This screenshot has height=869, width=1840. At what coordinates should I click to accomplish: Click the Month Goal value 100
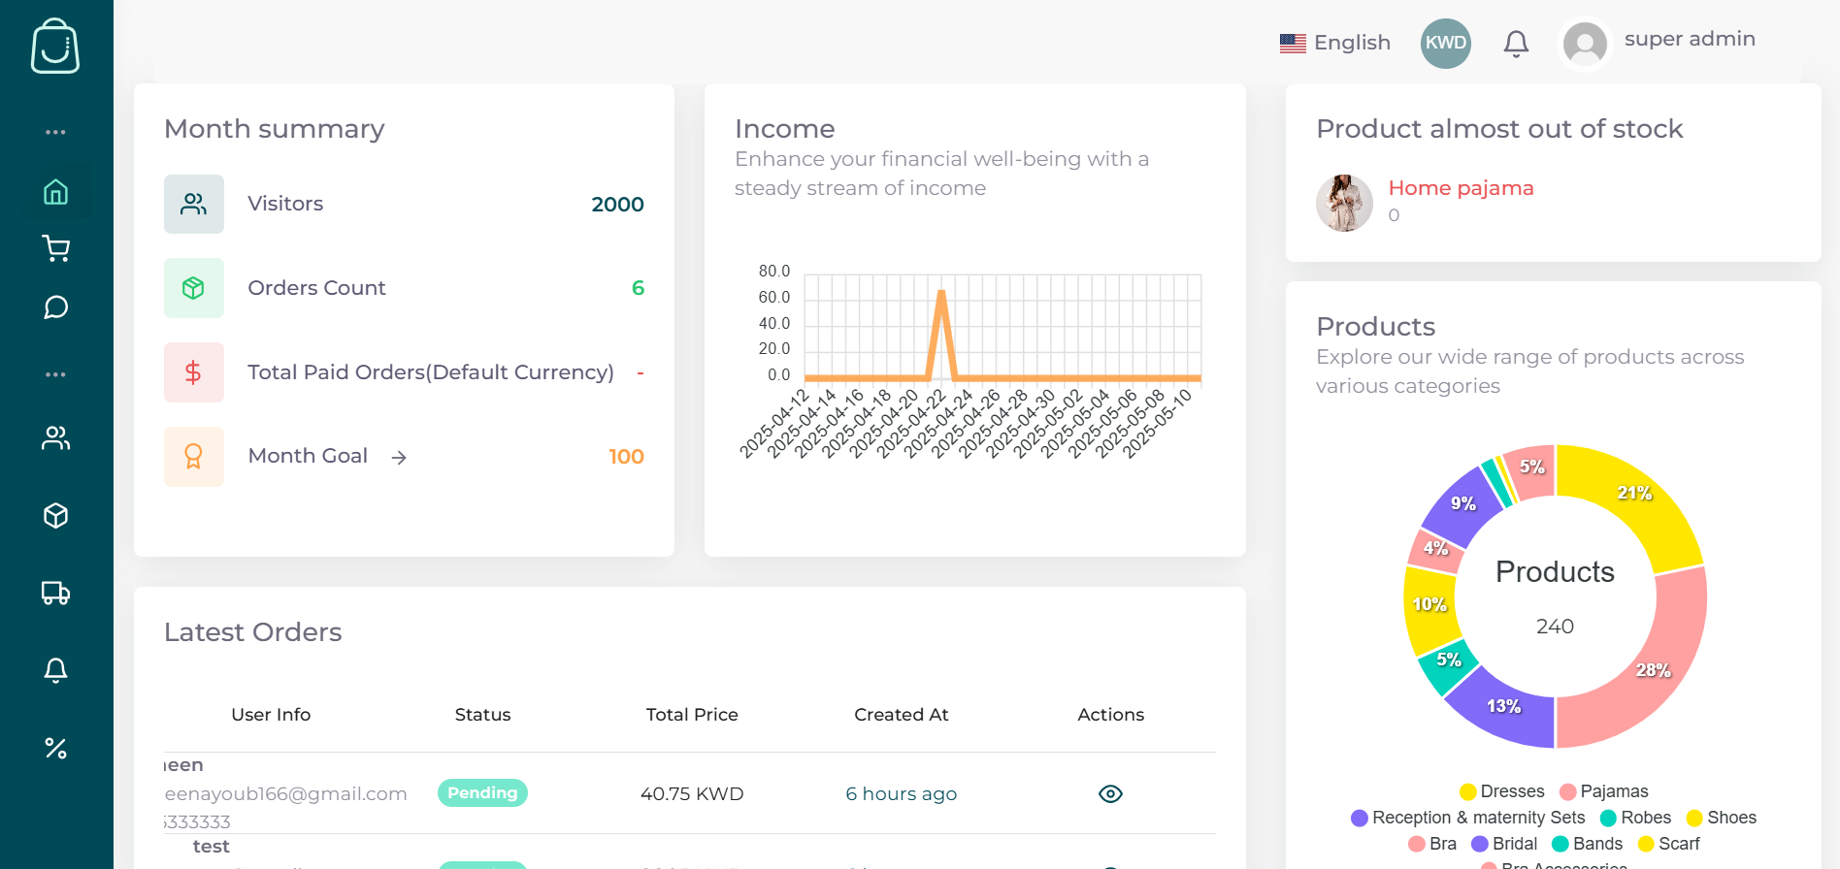[627, 457]
